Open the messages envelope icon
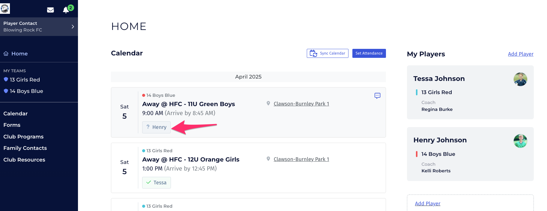This screenshot has height=211, width=547. click(x=50, y=10)
